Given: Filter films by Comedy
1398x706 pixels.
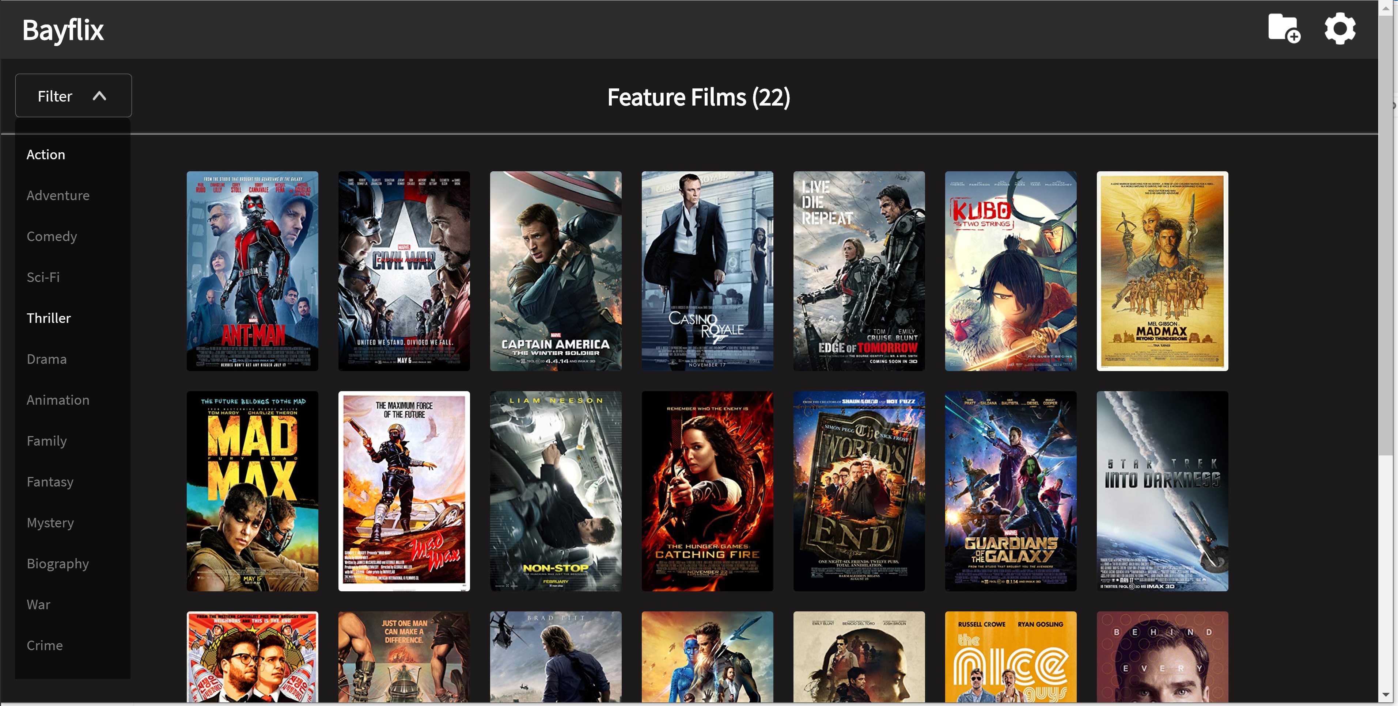Looking at the screenshot, I should pos(52,236).
